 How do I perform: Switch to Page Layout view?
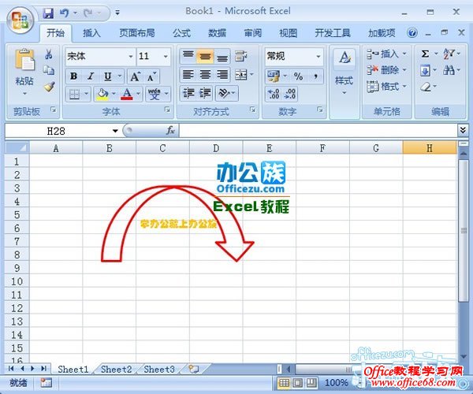297,383
